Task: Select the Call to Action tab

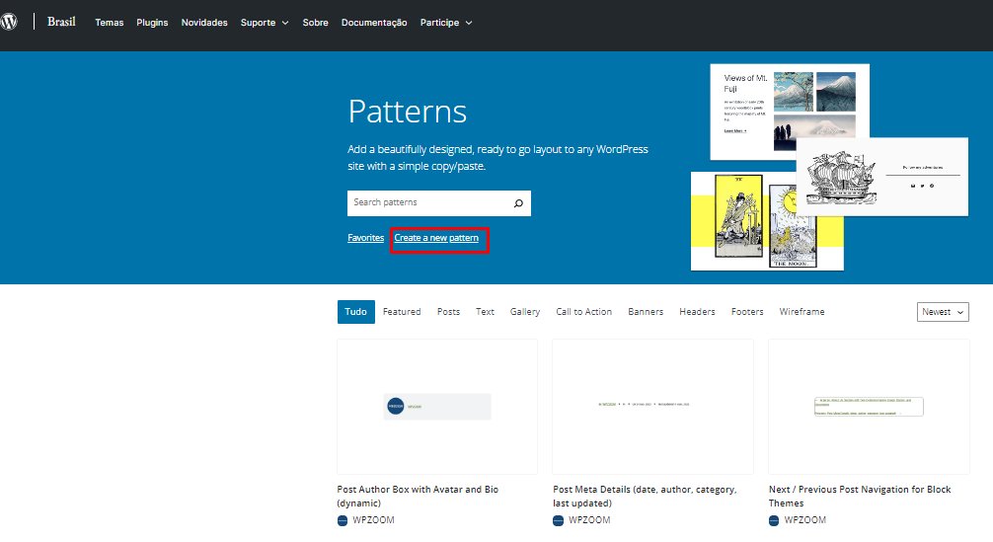Action: pyautogui.click(x=584, y=312)
